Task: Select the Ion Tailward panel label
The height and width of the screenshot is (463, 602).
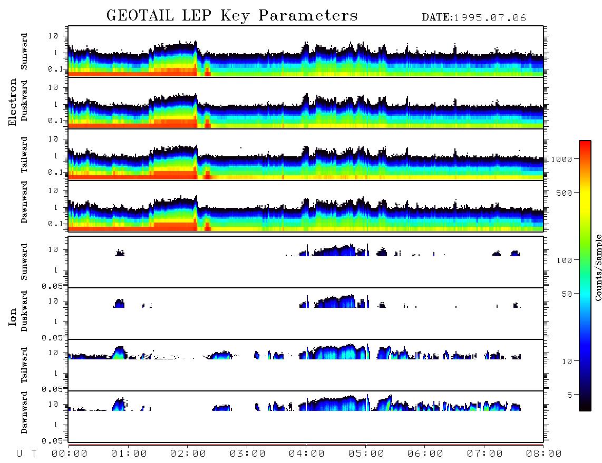Action: coord(24,365)
